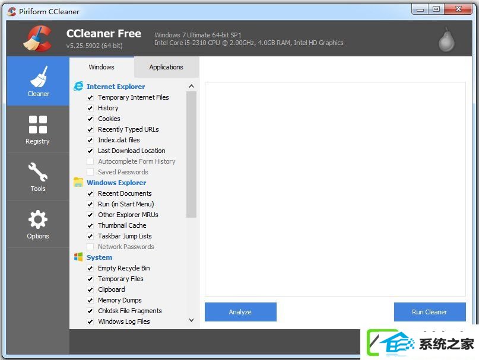Switch to the Applications tab
This screenshot has width=479, height=360.
[166, 67]
